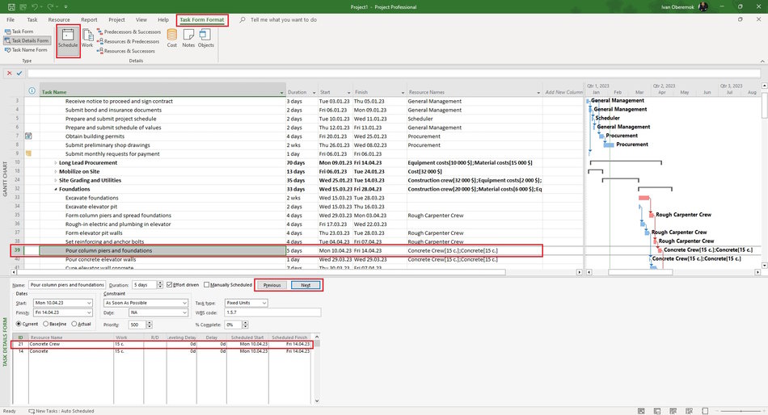This screenshot has height=415, width=768.
Task: Select the Work details button
Action: [x=87, y=38]
